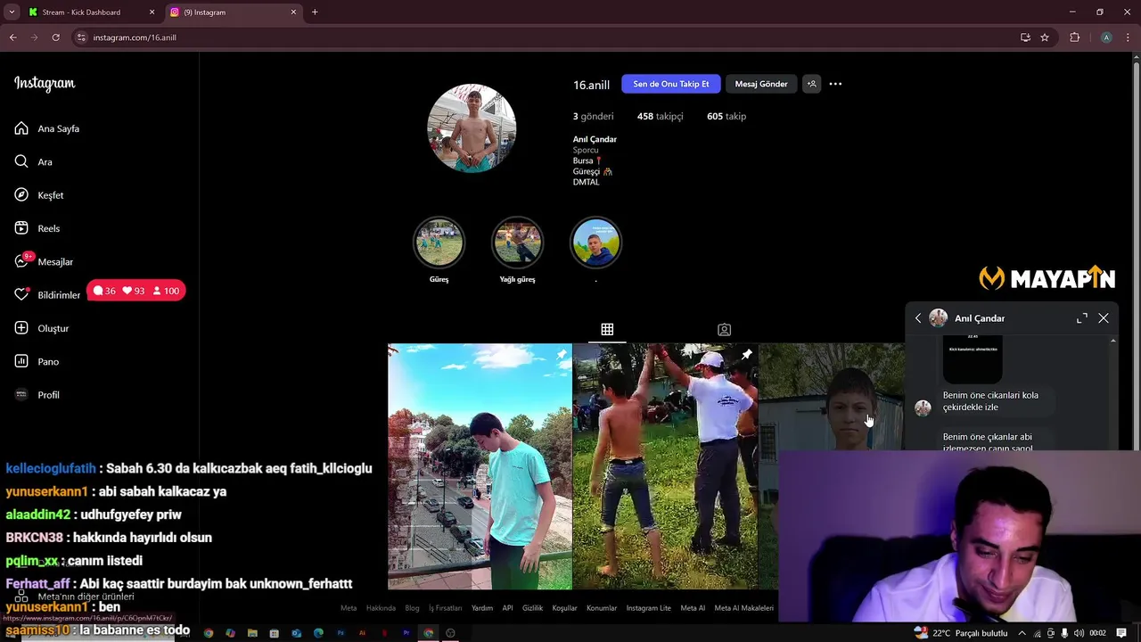Click the Anıl Çandar chat header name
The height and width of the screenshot is (642, 1141).
[980, 318]
